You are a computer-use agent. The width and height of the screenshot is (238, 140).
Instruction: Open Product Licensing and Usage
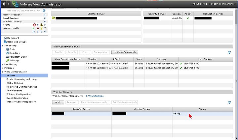coord(22,79)
